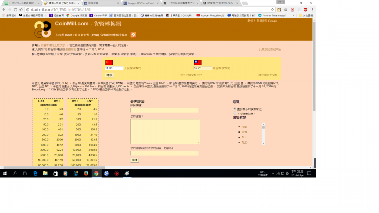Select AFN in the currency list
The image size is (379, 213).
tap(244, 132)
